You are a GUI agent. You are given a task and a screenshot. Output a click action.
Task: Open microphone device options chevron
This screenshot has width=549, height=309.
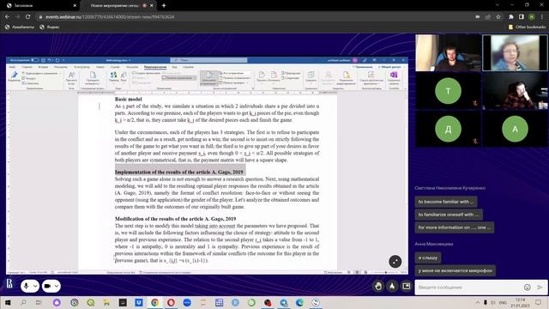35,286
